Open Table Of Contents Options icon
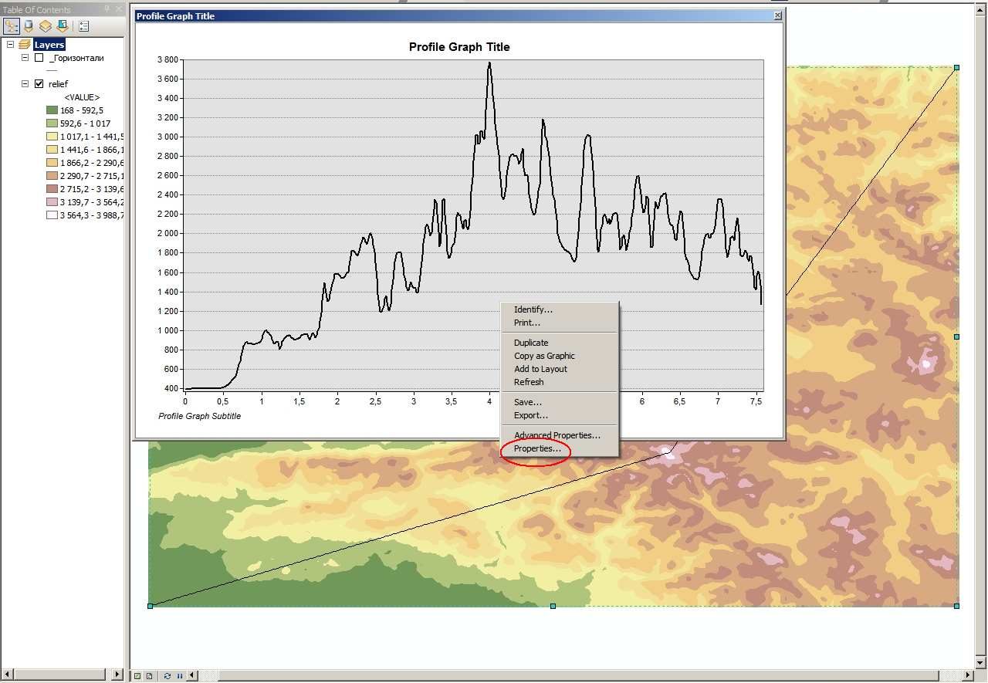 coord(83,25)
